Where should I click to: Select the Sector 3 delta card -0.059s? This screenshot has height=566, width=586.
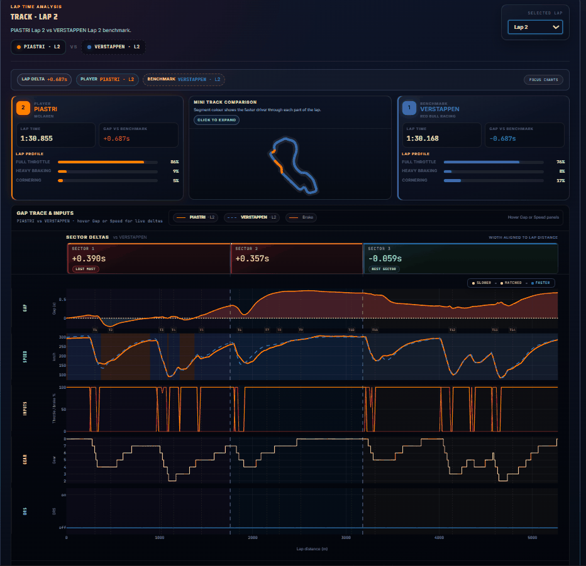(460, 258)
